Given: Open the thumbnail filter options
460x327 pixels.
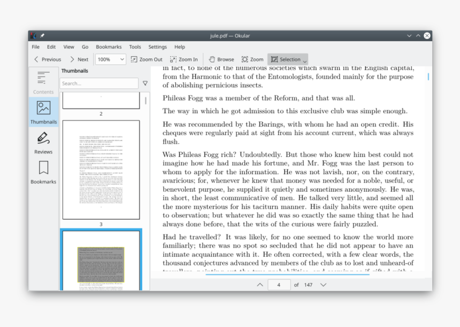Looking at the screenshot, I should pos(145,83).
